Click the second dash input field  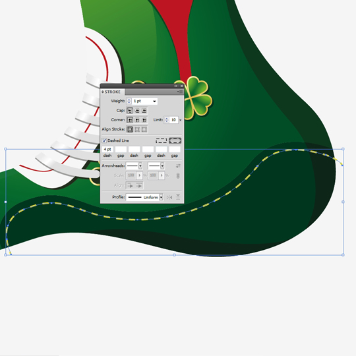click(134, 149)
